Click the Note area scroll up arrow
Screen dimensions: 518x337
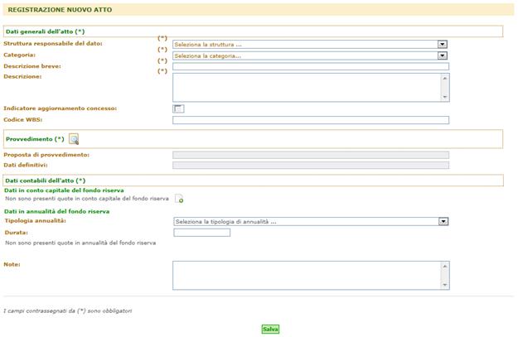pos(445,266)
